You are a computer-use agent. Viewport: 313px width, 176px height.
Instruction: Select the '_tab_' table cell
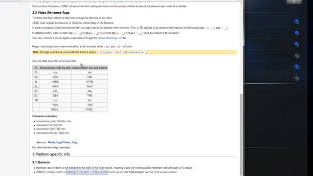[89, 91]
